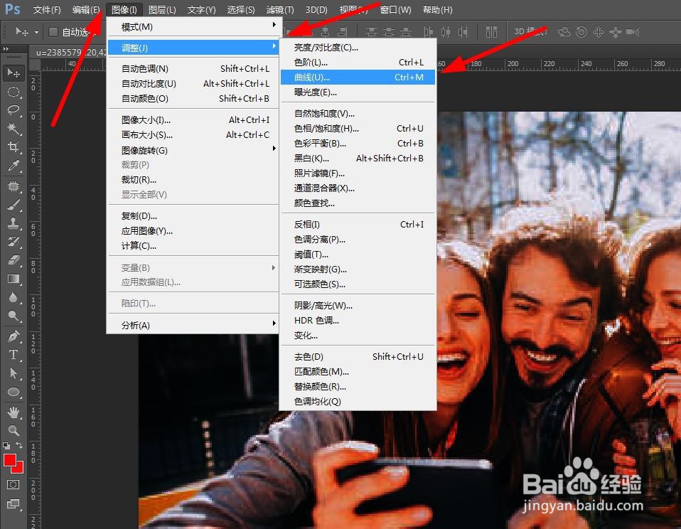Activate the Zoom tool
Viewport: 681px width, 529px height.
coord(13,430)
